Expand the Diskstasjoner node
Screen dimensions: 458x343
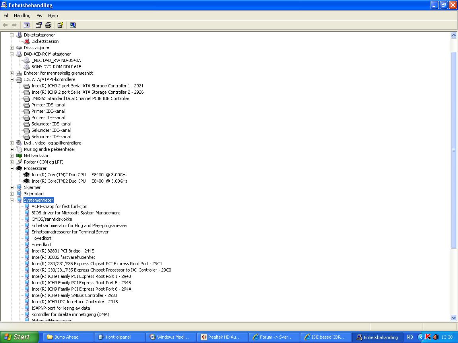tap(12, 48)
